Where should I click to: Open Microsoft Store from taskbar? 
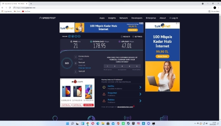coord(108,124)
